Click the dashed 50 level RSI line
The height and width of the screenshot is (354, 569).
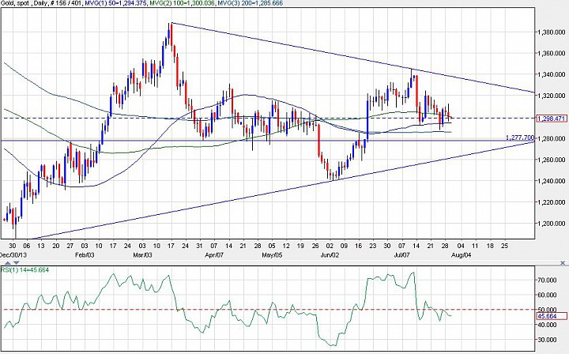click(269, 310)
